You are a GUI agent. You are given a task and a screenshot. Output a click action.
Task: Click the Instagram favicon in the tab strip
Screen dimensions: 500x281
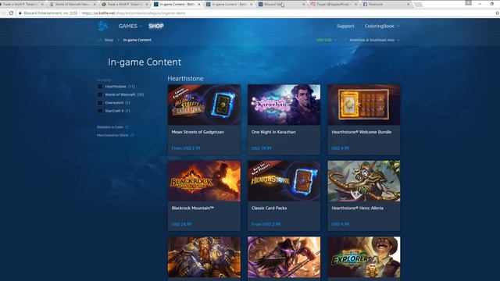[x=313, y=4]
